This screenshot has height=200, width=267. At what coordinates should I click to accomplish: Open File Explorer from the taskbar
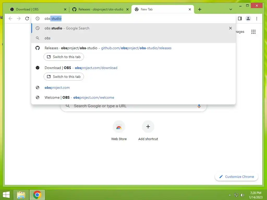tap(21, 195)
